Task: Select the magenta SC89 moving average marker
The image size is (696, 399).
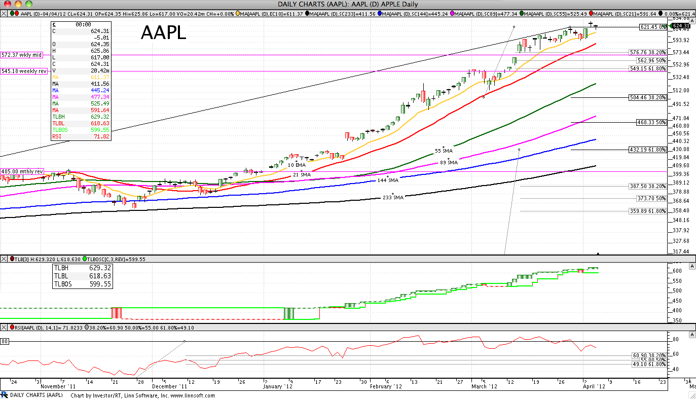Action: (452, 12)
